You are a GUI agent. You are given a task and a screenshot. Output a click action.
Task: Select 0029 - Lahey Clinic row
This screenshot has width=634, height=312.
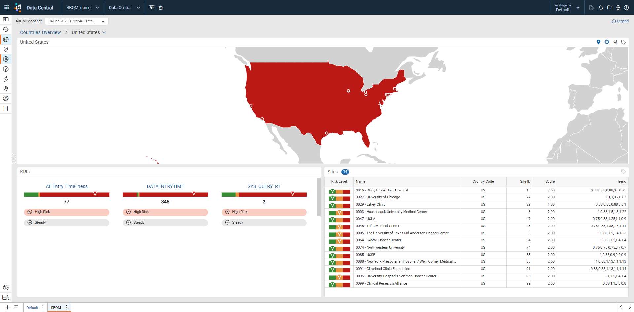tap(476, 205)
